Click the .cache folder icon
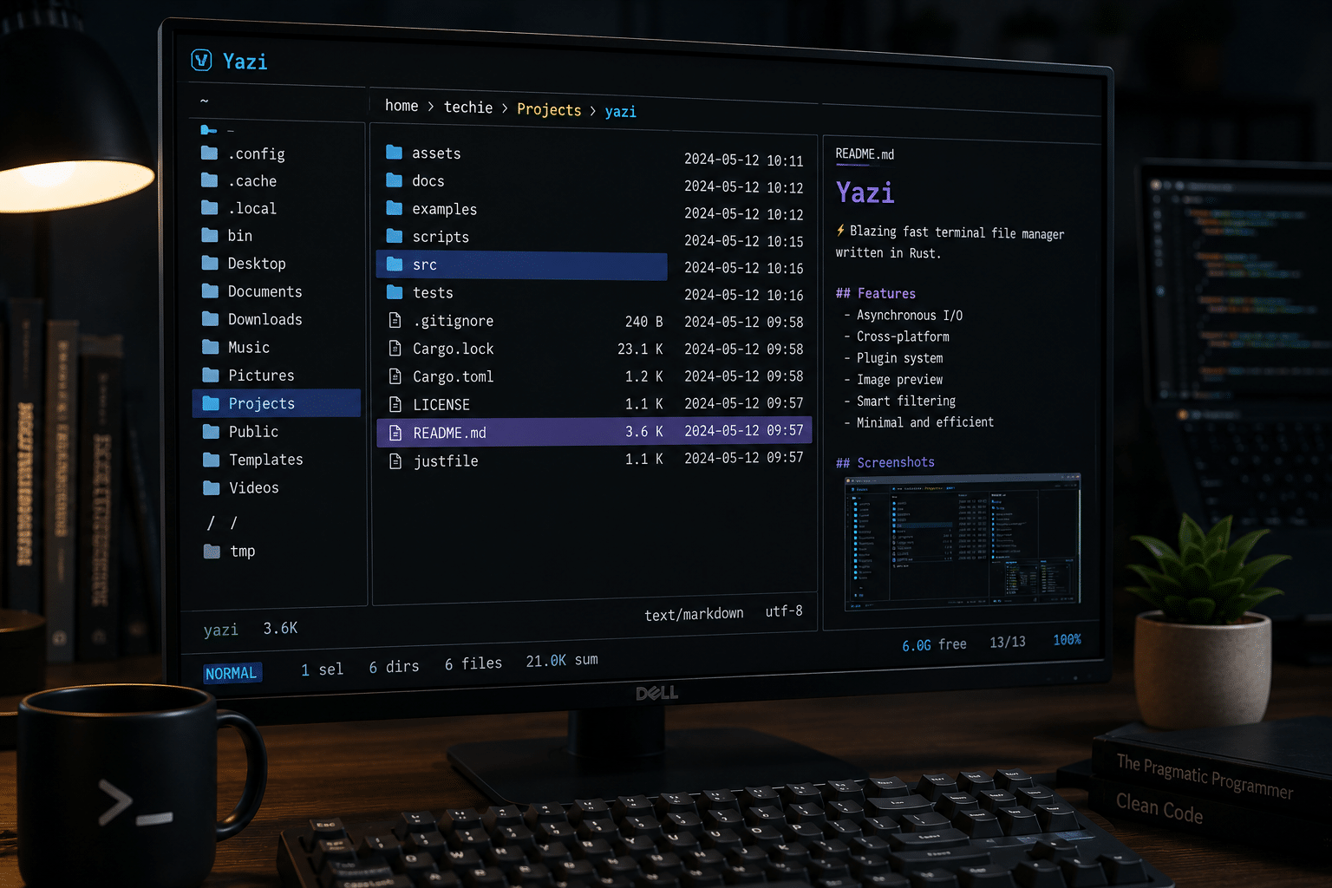Screen dimensions: 1332x888 (210, 180)
